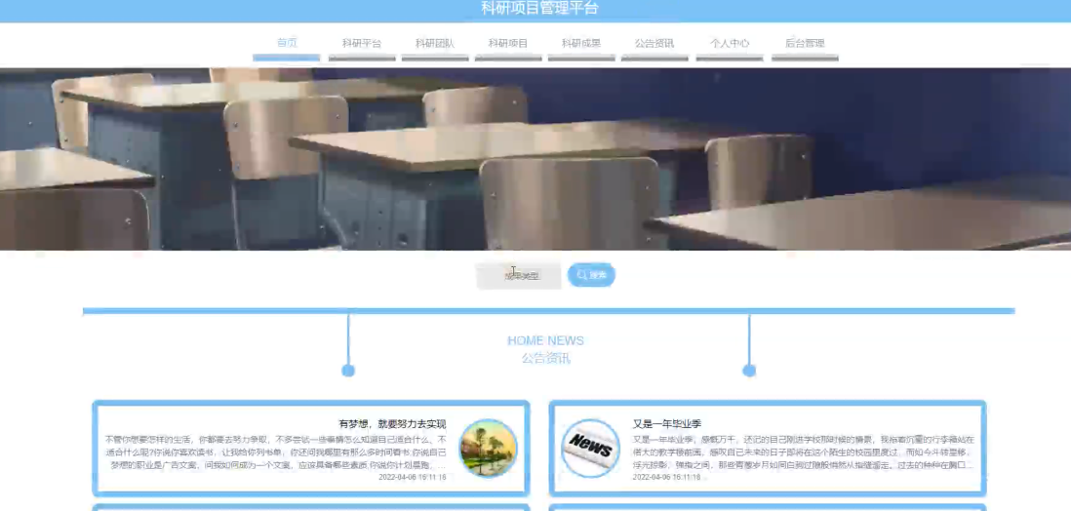Open the article titled 又是一年毕业季
1071x511 pixels.
click(x=666, y=424)
